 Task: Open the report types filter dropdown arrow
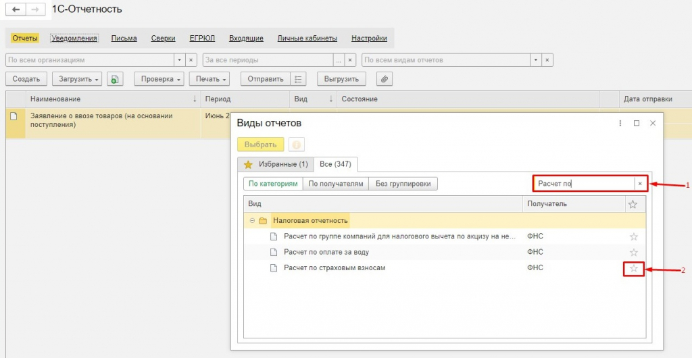[536, 60]
